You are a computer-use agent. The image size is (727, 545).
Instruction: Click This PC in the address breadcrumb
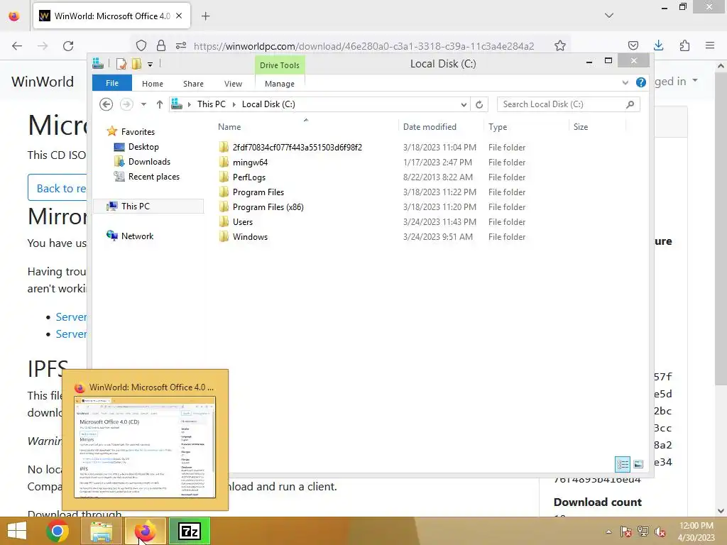[x=212, y=104]
